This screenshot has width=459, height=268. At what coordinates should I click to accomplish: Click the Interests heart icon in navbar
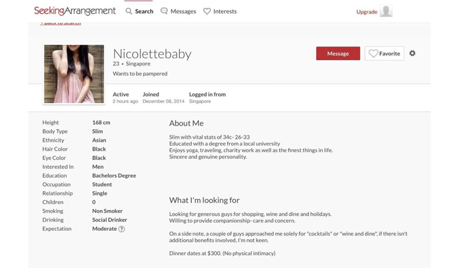click(x=207, y=11)
